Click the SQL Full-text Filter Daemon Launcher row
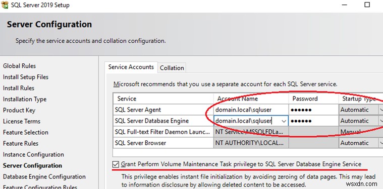383x189 pixels. click(163, 132)
